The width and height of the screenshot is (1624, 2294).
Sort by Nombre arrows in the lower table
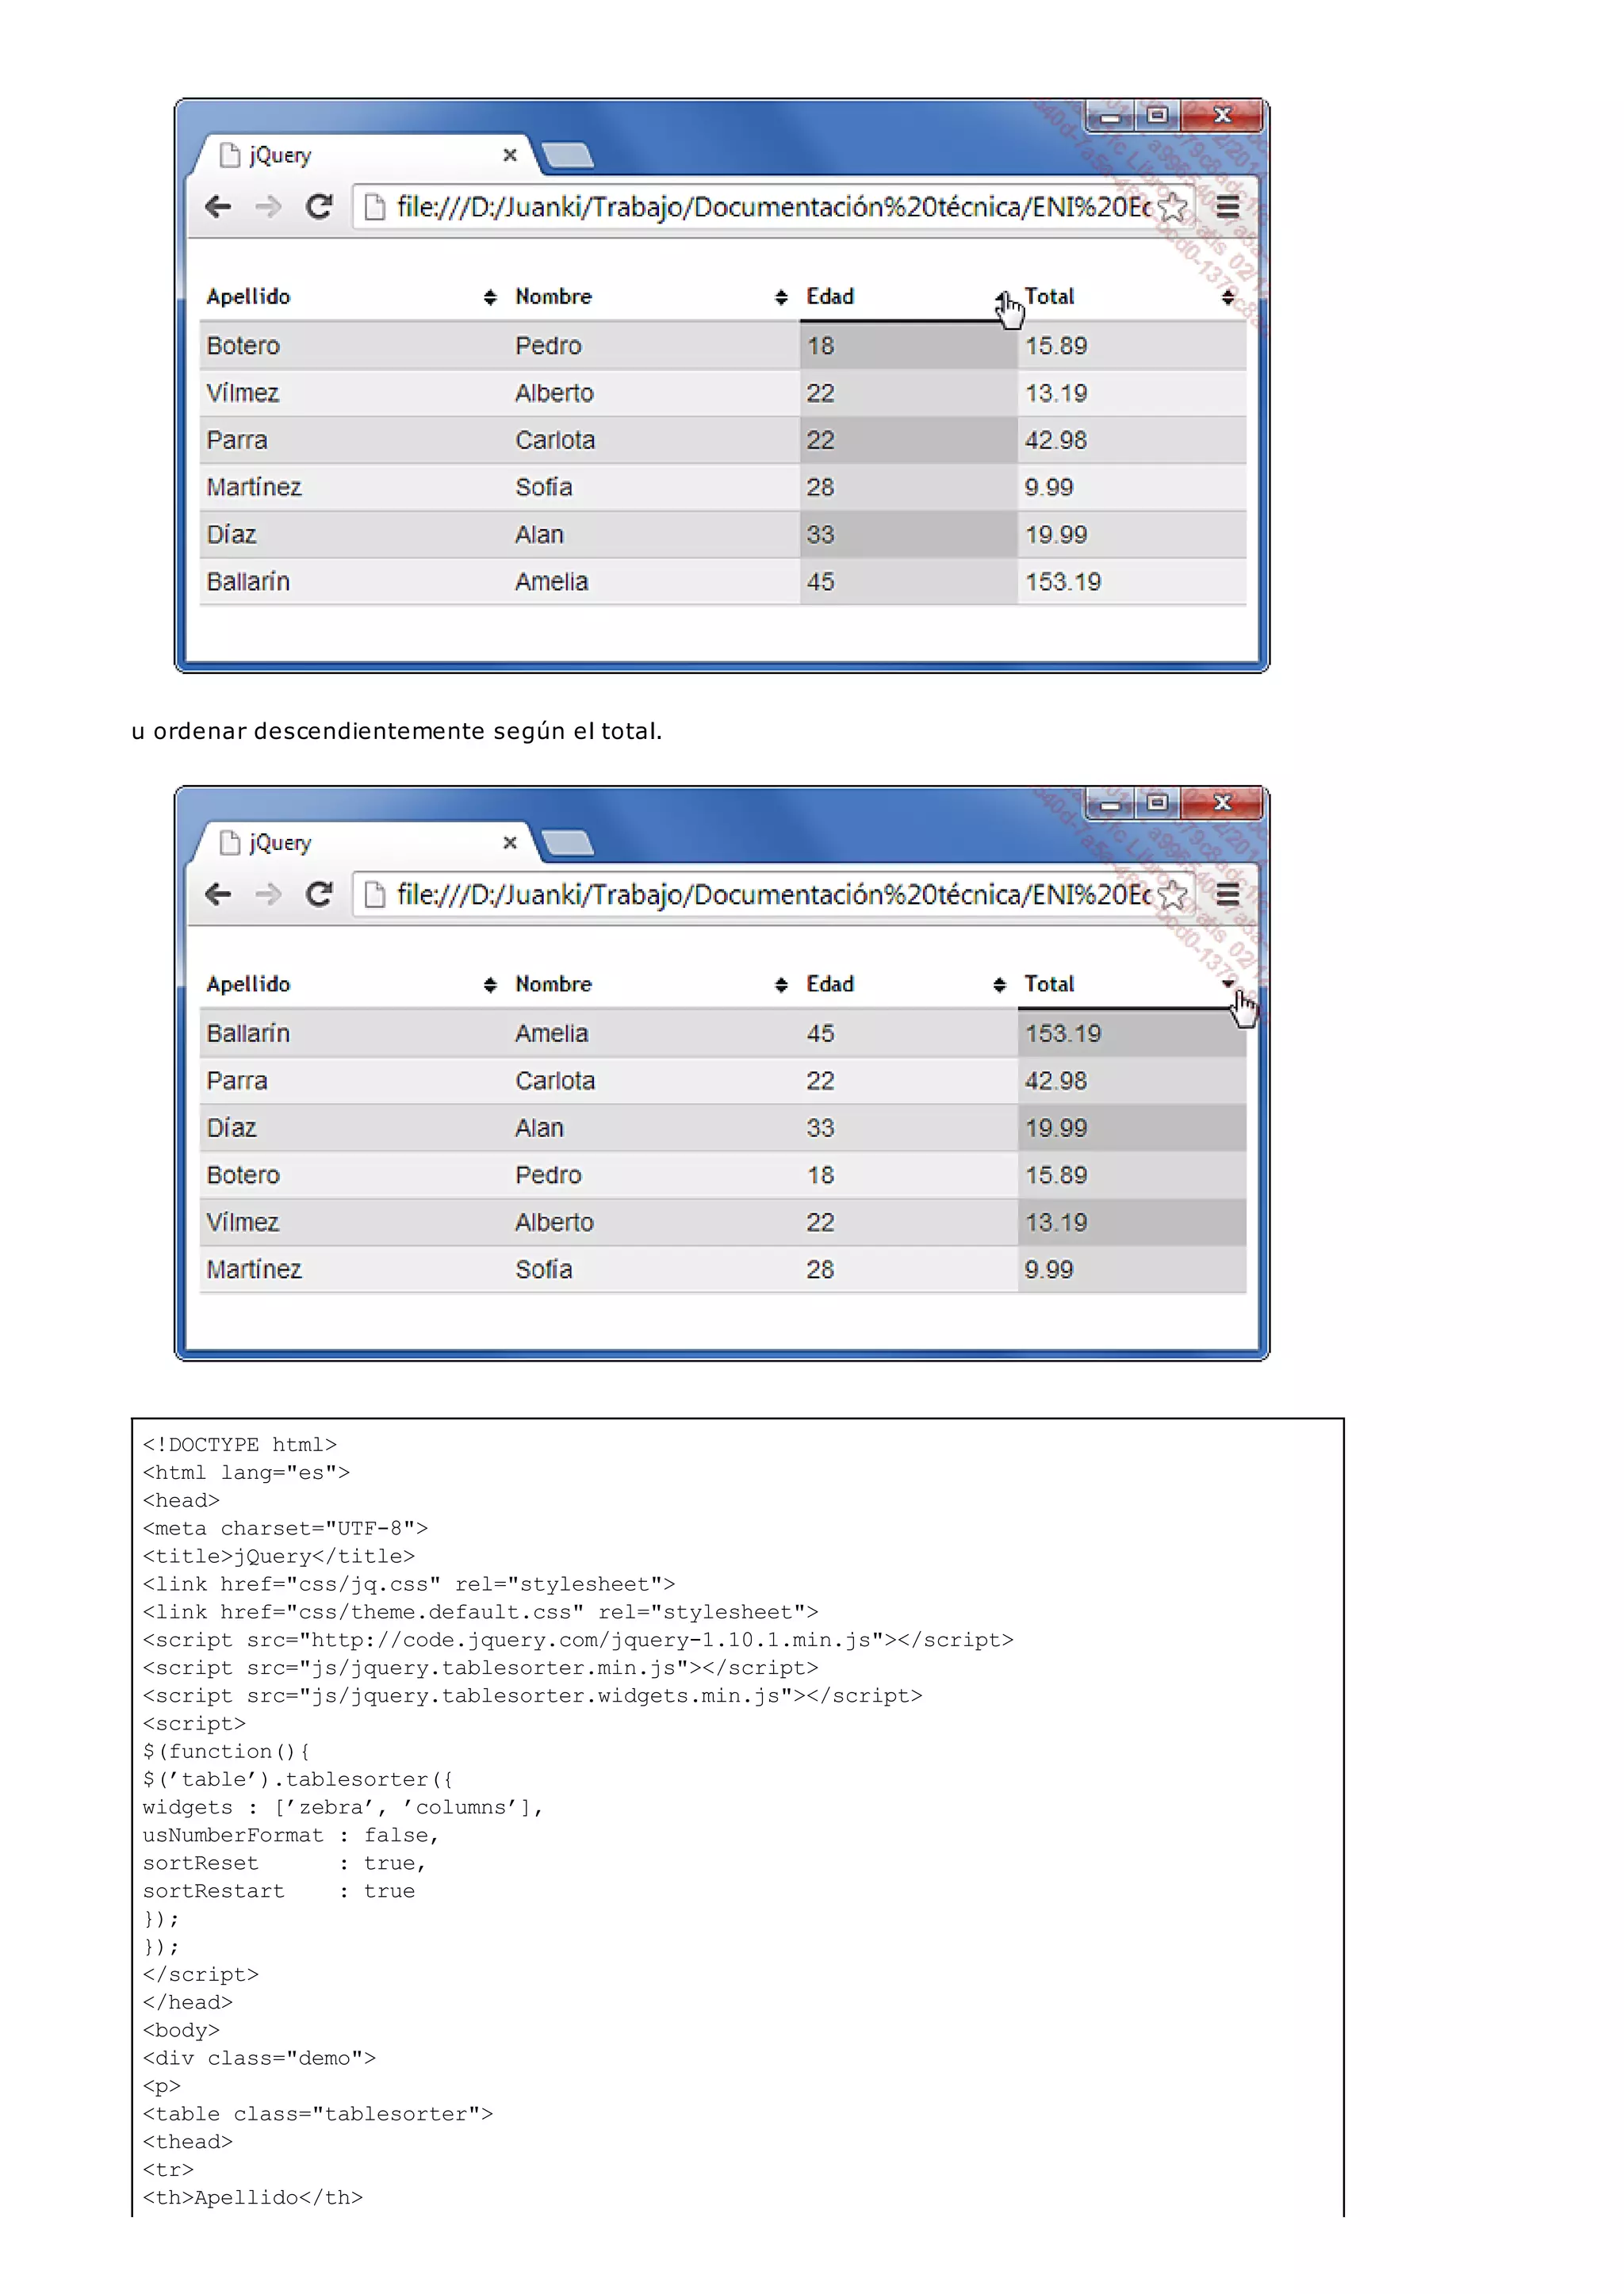(x=781, y=985)
